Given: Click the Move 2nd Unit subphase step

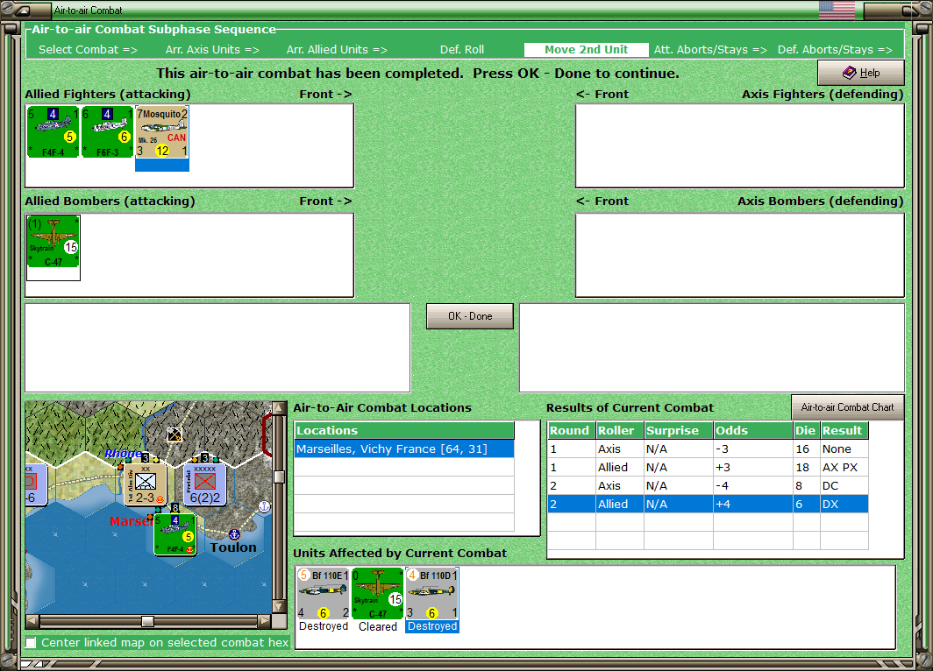Looking at the screenshot, I should [x=586, y=50].
